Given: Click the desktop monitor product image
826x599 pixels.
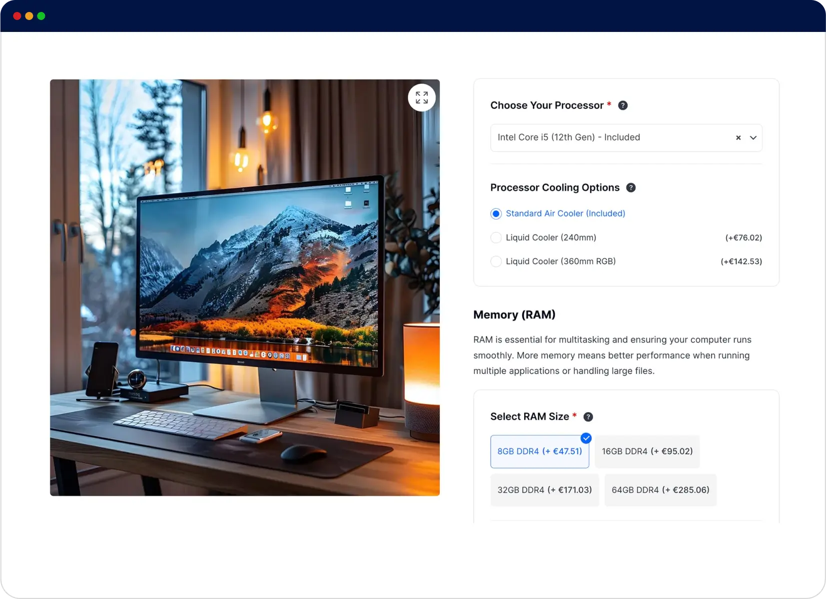Looking at the screenshot, I should pyautogui.click(x=245, y=288).
